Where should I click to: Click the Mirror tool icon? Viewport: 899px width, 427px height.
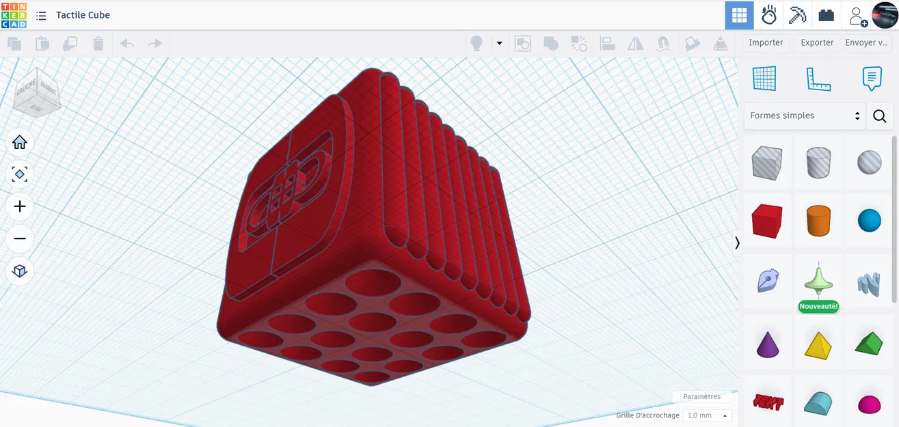click(x=636, y=44)
